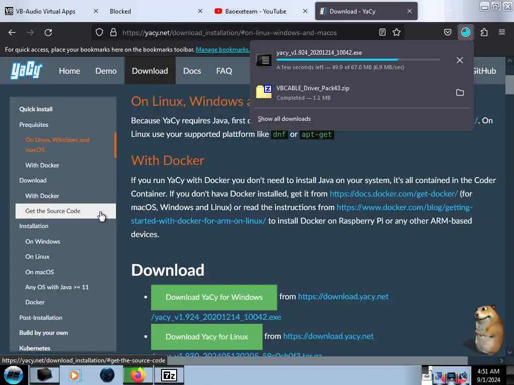This screenshot has height=385, width=514.
Task: Open yacy_v1.924 exe download link
Action: click(216, 317)
